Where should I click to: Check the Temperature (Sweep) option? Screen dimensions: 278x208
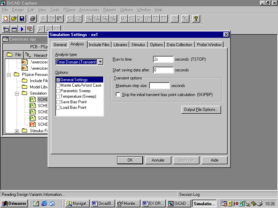coord(58,96)
